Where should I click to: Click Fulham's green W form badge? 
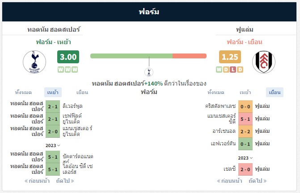pos(219,70)
